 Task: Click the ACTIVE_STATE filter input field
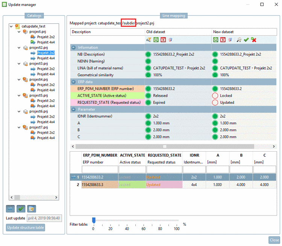132,170
